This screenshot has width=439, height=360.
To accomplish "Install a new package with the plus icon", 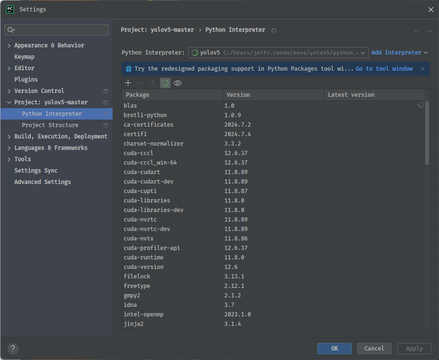I will tap(128, 83).
